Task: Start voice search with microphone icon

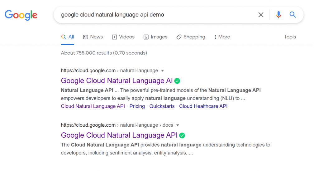Action: click(x=279, y=15)
